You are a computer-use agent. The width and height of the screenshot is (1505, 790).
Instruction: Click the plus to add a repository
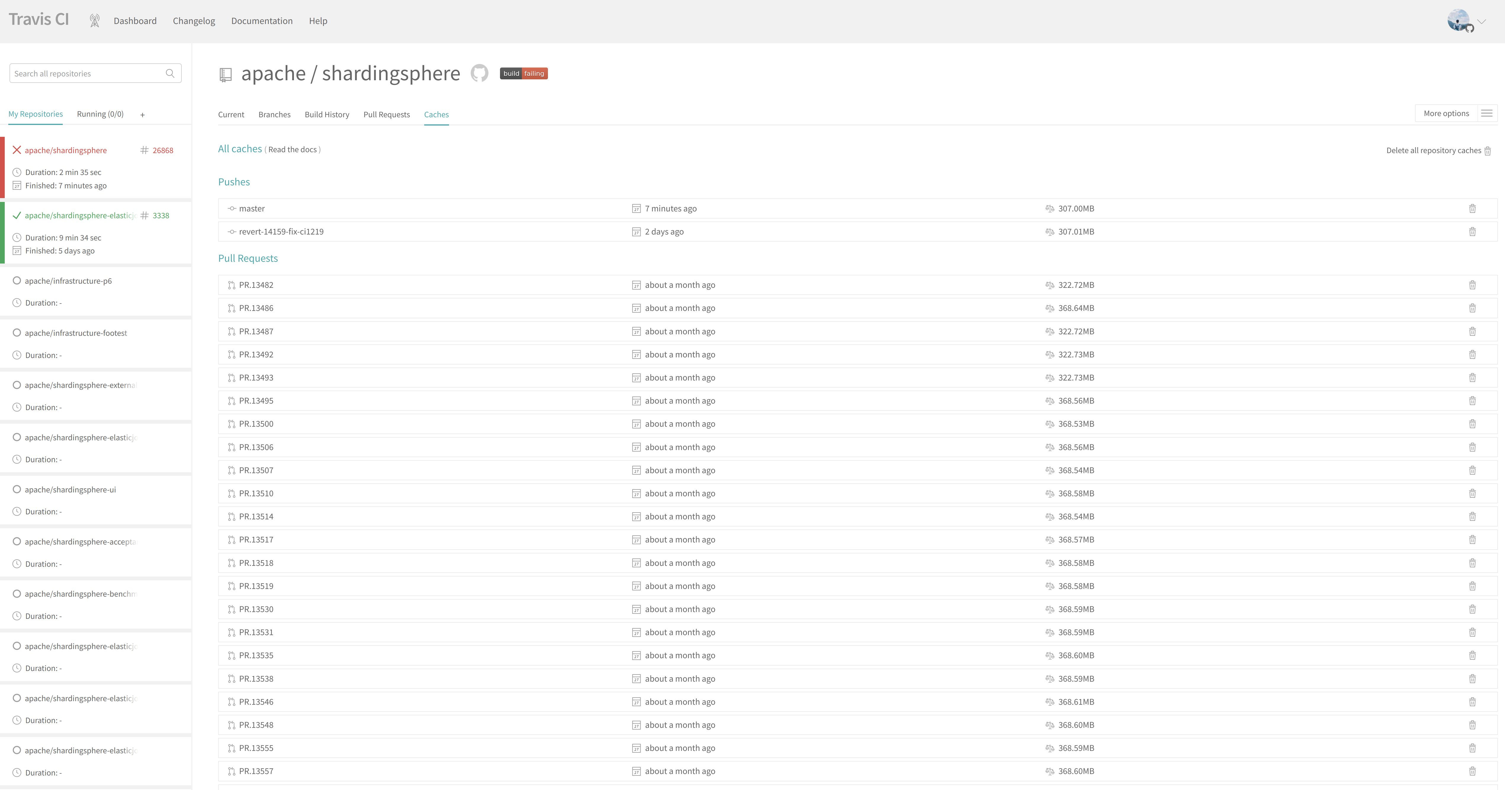pyautogui.click(x=142, y=115)
